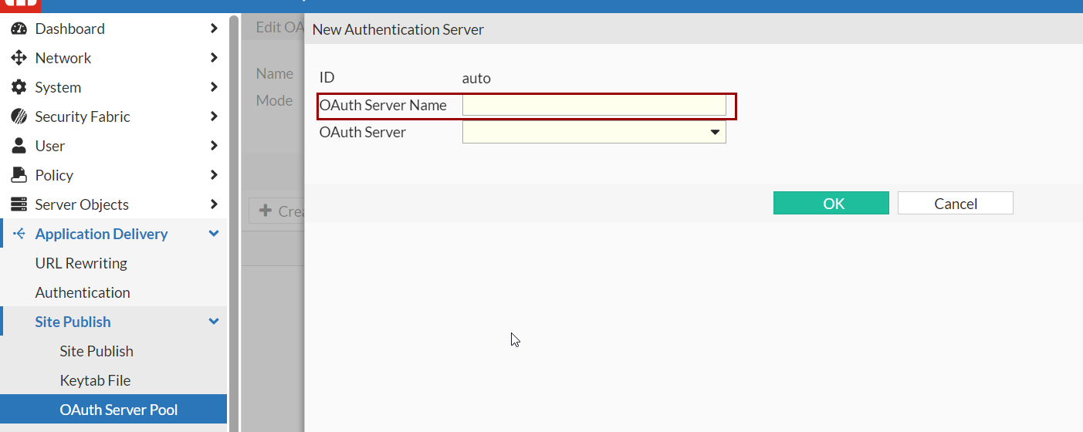Click the User person icon
The height and width of the screenshot is (432, 1083).
(19, 146)
